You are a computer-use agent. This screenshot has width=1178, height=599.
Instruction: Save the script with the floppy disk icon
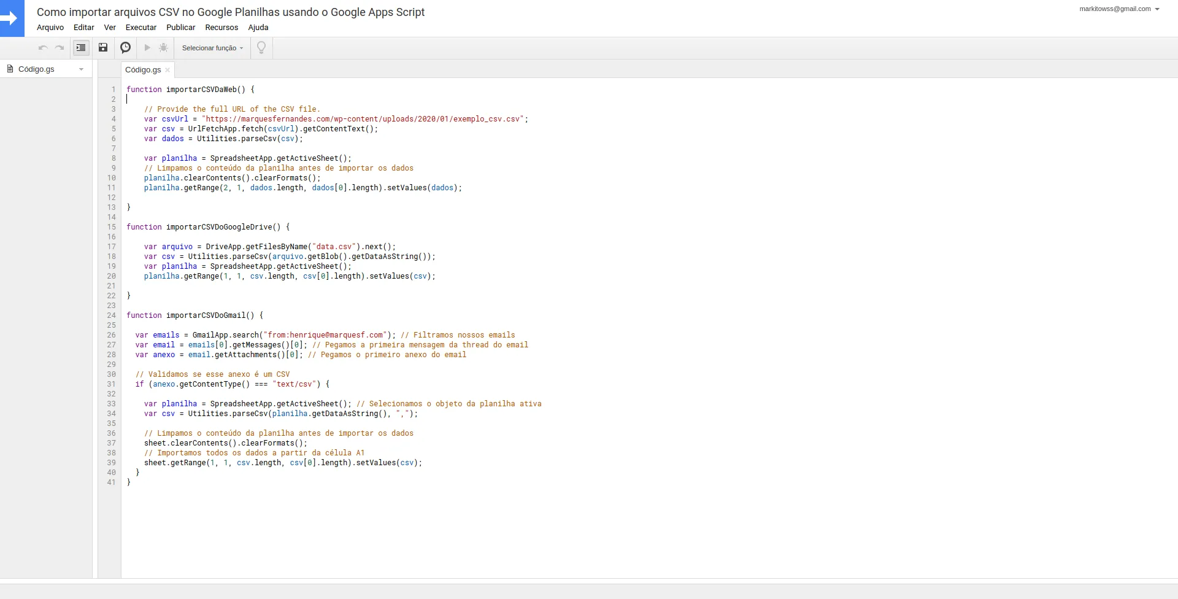[103, 48]
